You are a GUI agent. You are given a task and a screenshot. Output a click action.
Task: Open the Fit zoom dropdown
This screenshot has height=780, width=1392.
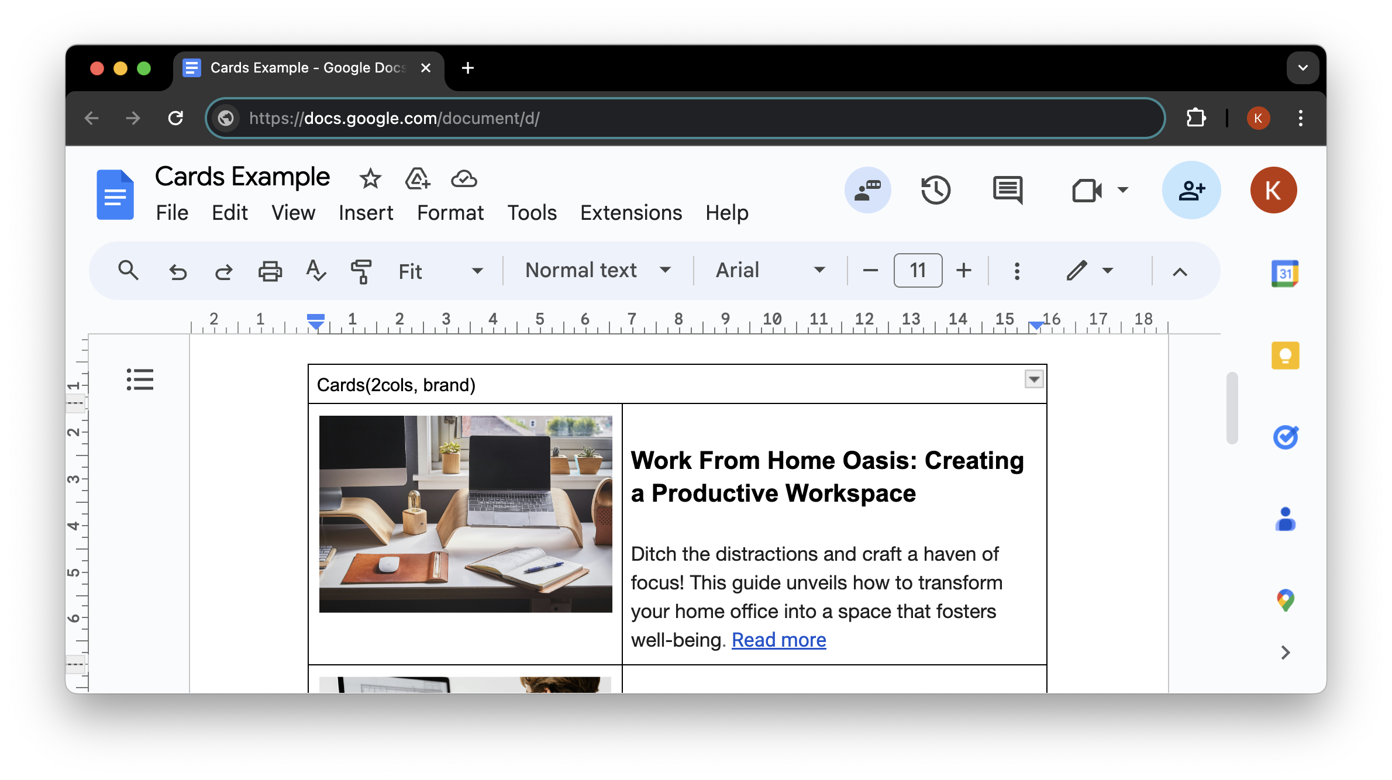(x=440, y=271)
